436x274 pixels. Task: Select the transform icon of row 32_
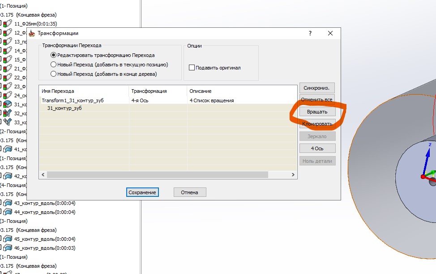click(8, 113)
